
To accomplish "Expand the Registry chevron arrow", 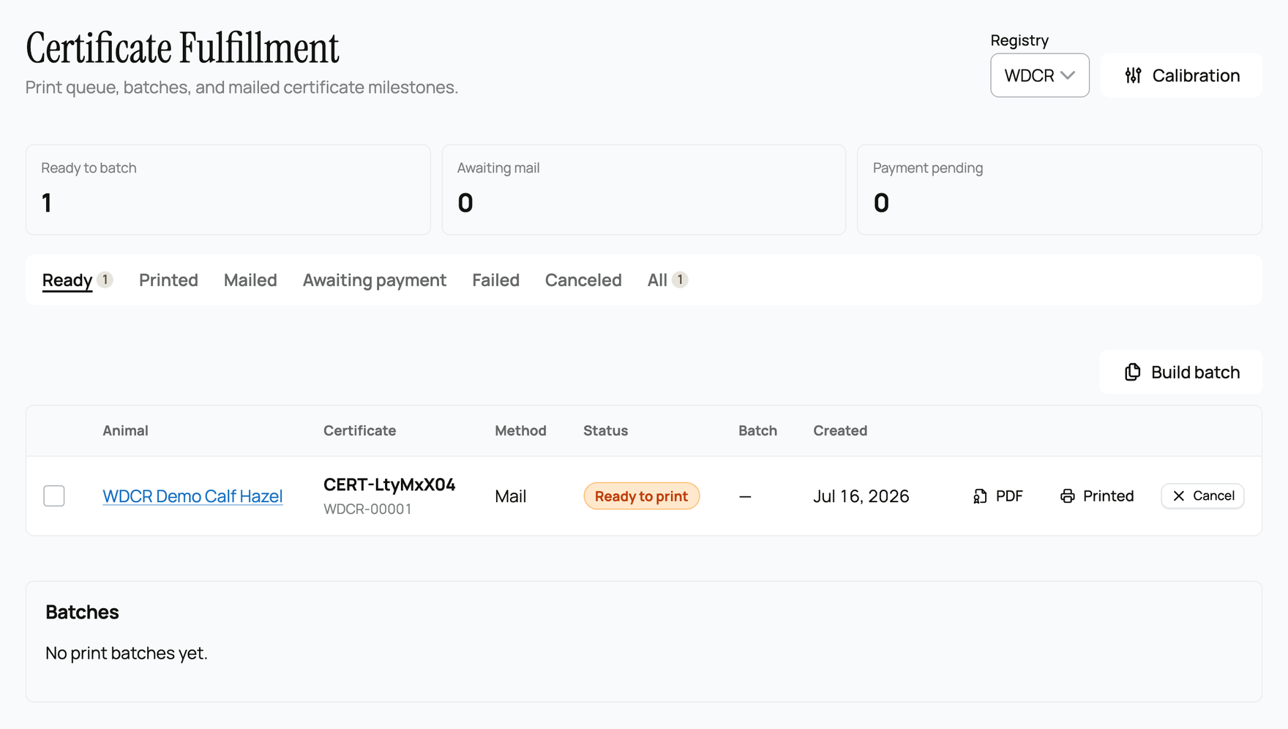I will click(x=1068, y=75).
